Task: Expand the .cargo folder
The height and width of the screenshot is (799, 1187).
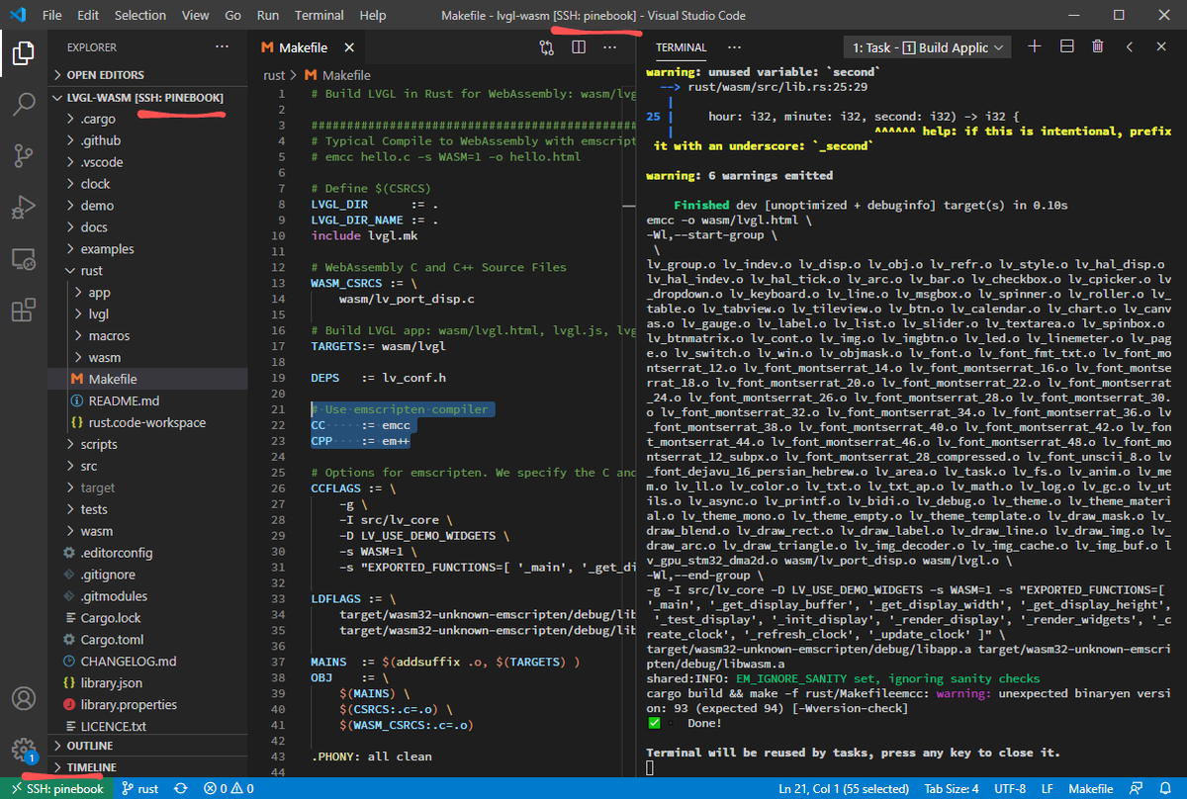Action: coord(146,119)
